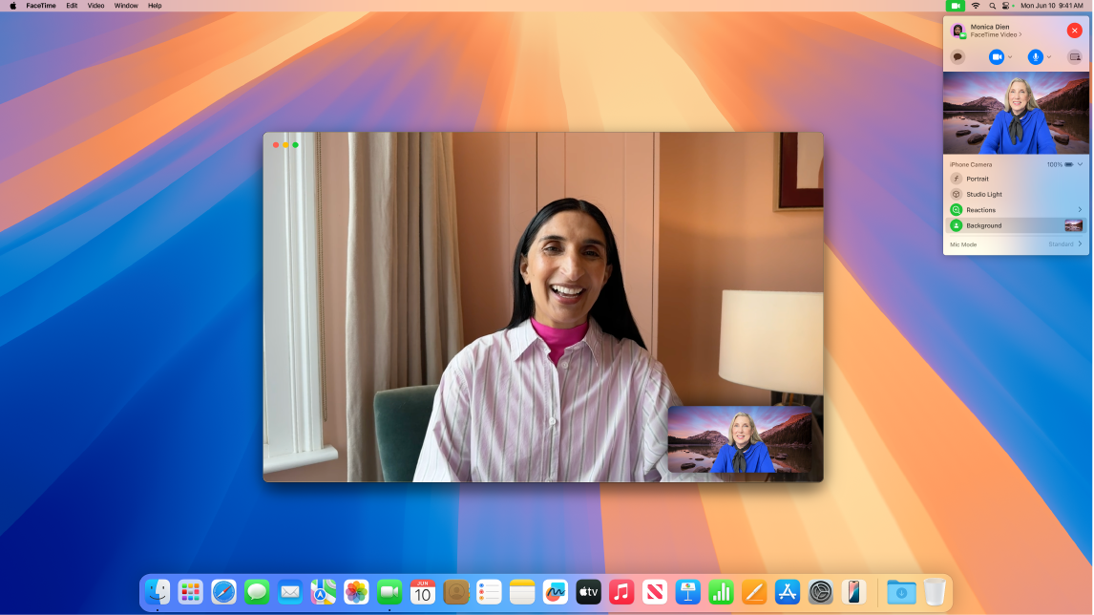1094x615 pixels.
Task: Expand the microphone options chevron
Action: click(x=1048, y=56)
